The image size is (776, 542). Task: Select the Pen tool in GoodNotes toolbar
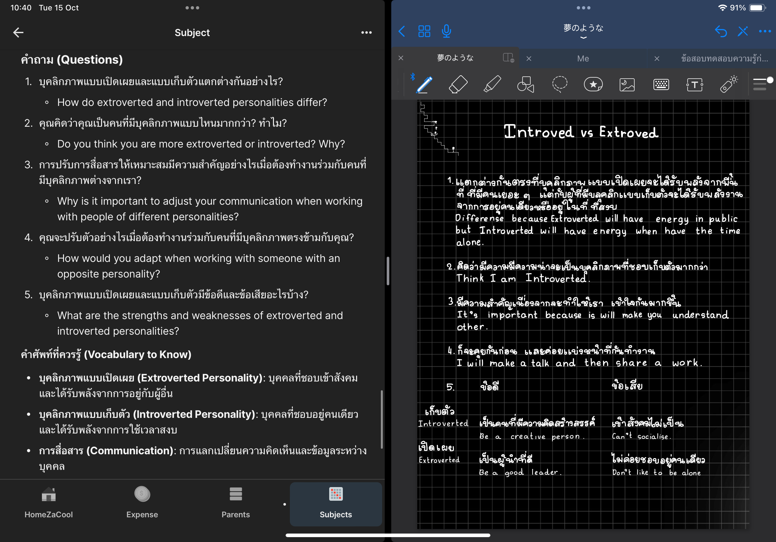(x=424, y=84)
